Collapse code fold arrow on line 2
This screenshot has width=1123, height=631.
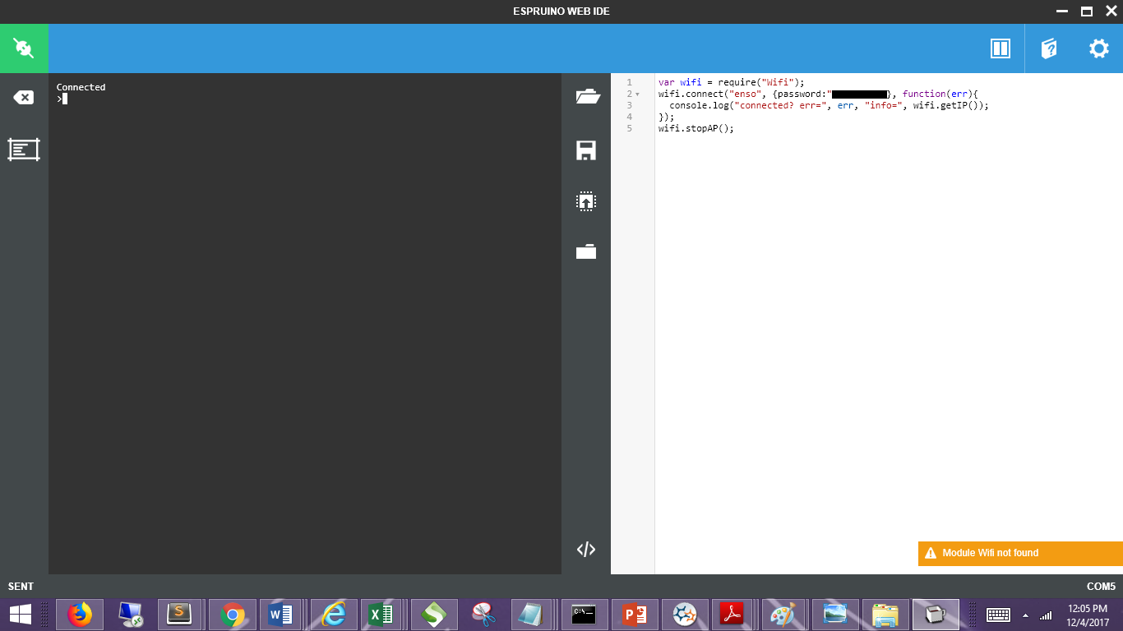click(x=638, y=94)
